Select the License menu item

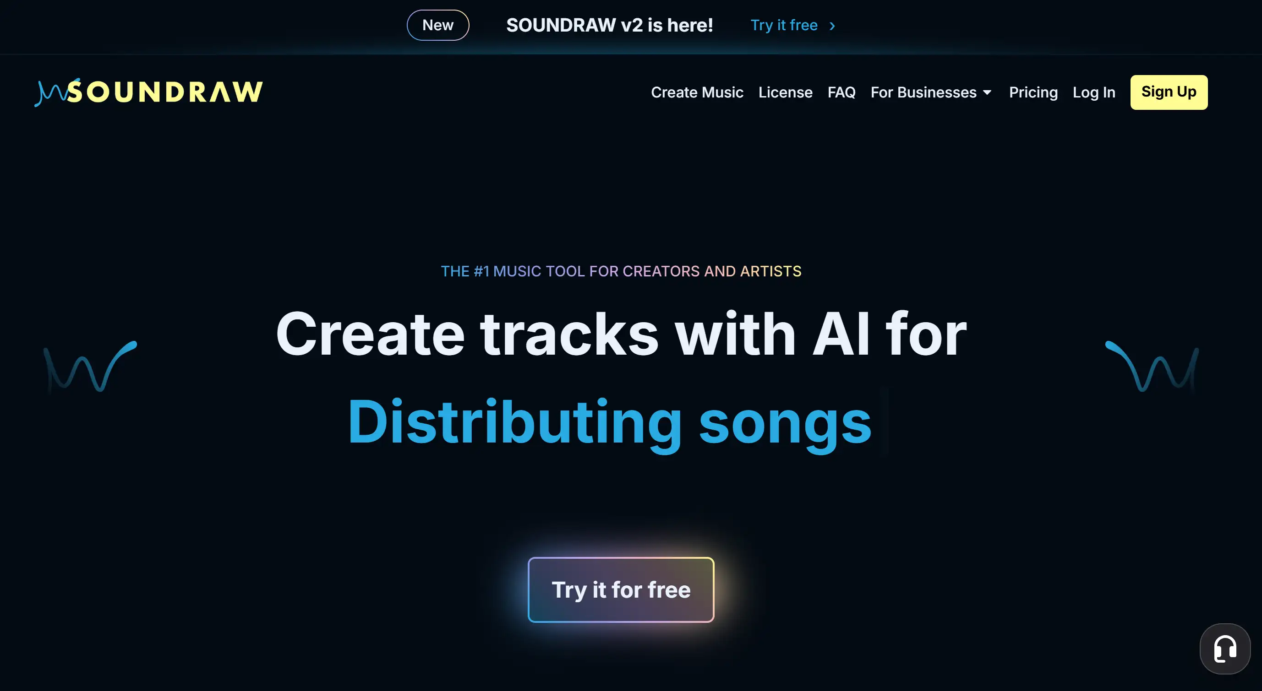coord(785,92)
